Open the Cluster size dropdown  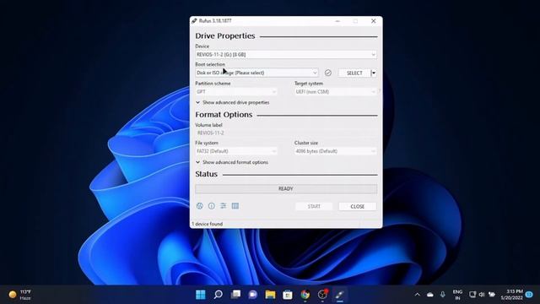(x=336, y=151)
